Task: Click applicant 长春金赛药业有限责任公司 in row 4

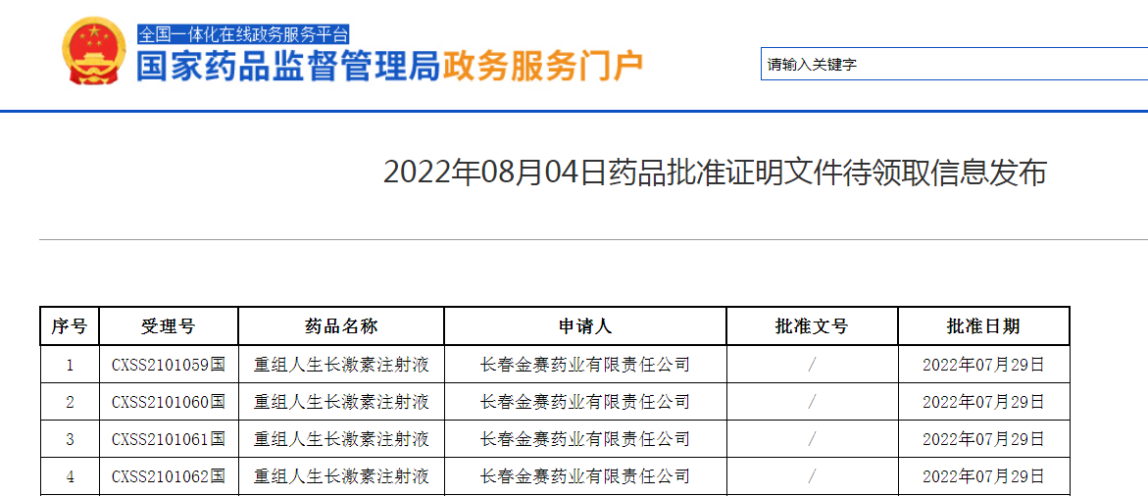Action: tap(585, 477)
